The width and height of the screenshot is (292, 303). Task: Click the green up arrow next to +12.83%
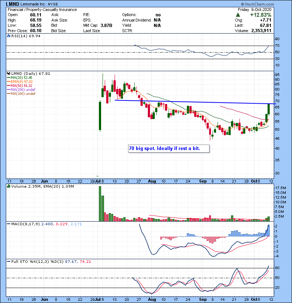238,15
